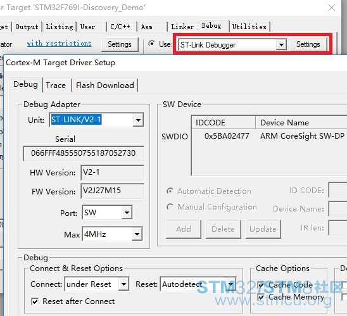This screenshot has height=316, width=347.
Task: Click the ID CODE input field
Action: point(338,190)
